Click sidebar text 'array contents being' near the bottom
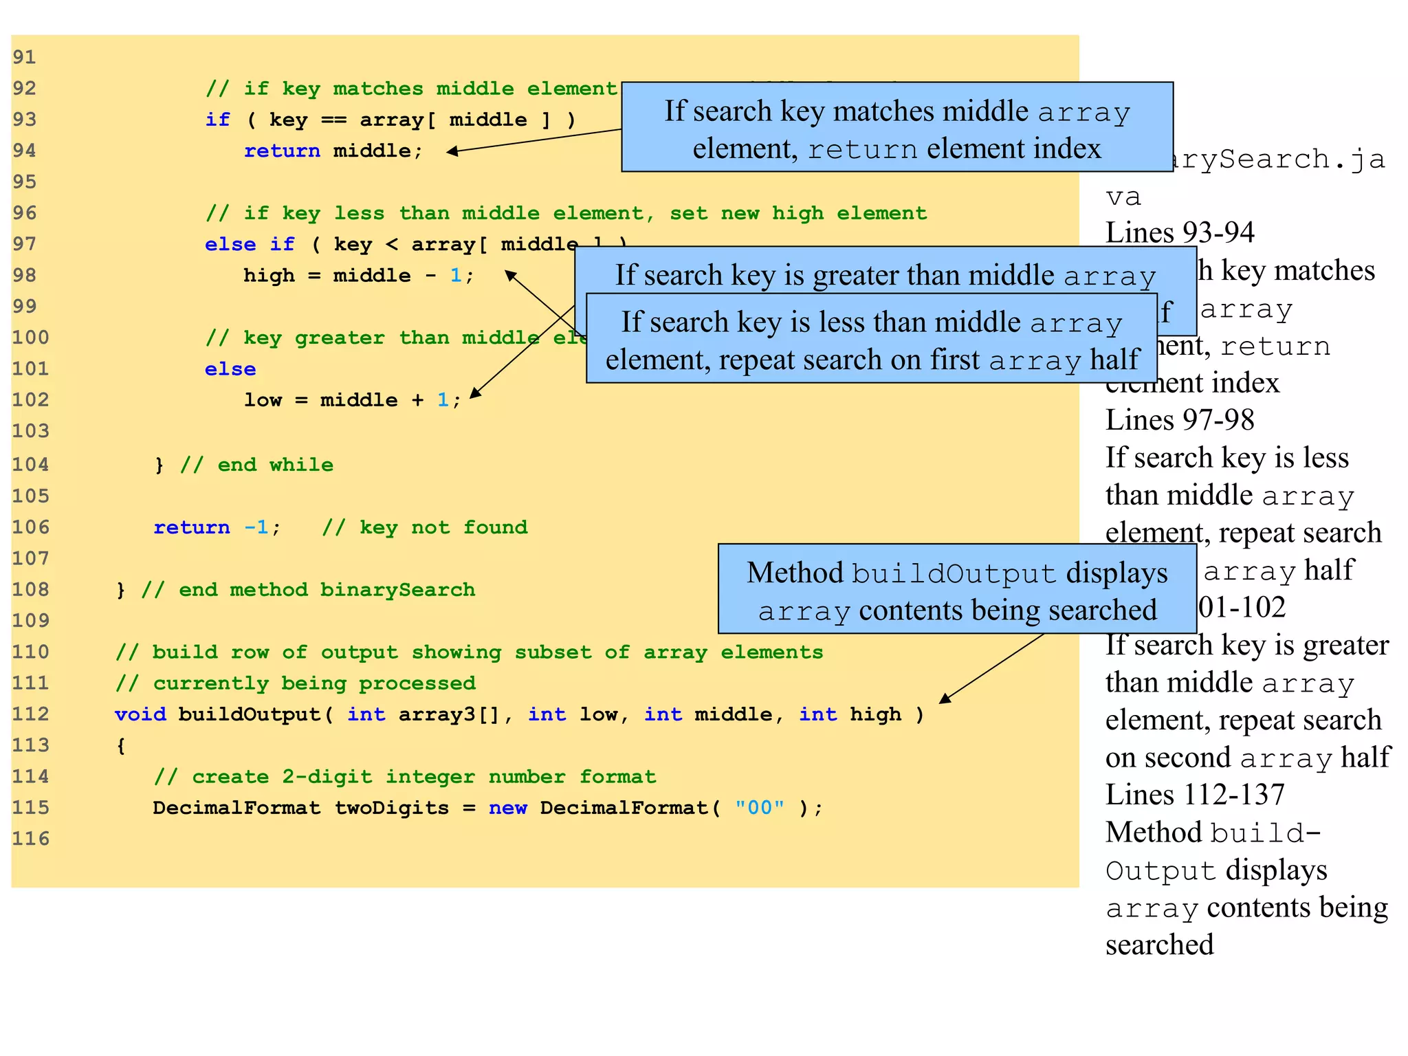Screen dimensions: 1408x1056 click(1246, 907)
